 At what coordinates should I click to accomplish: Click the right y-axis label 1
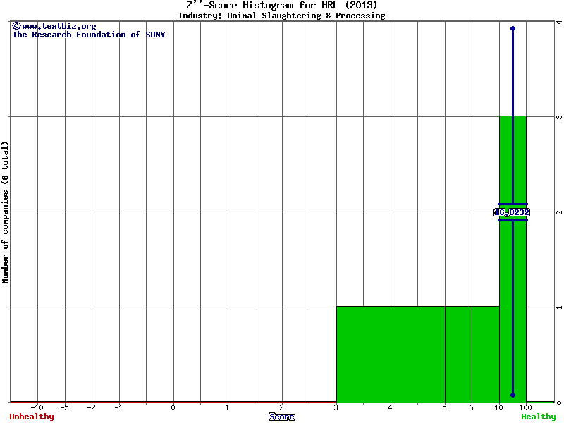click(559, 307)
